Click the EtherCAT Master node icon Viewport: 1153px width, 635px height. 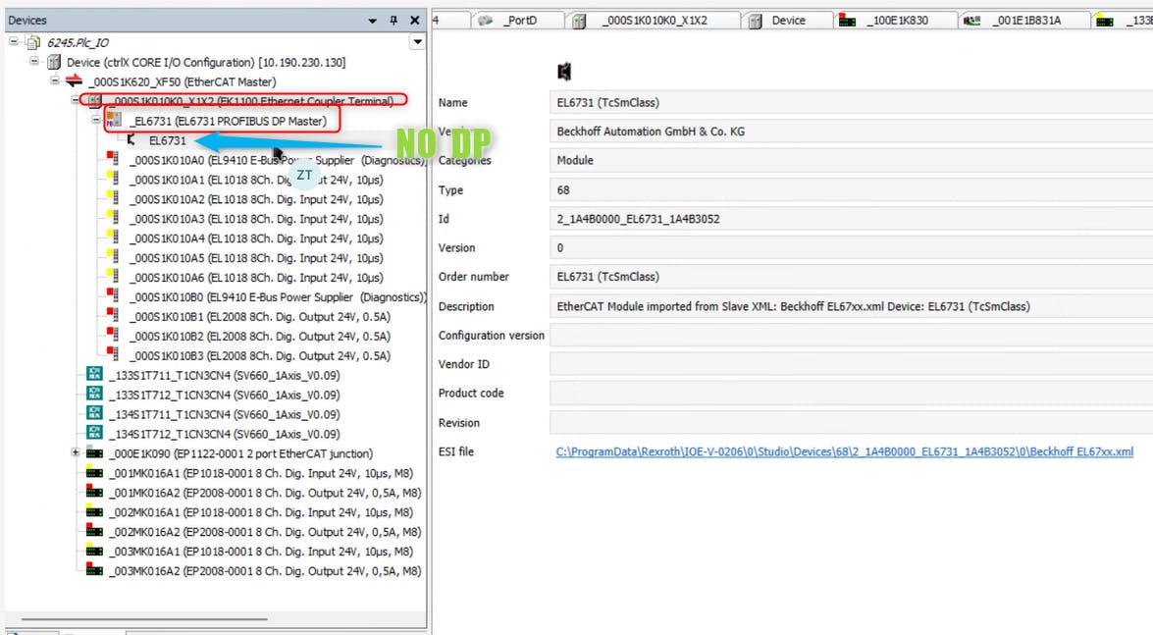pos(74,81)
